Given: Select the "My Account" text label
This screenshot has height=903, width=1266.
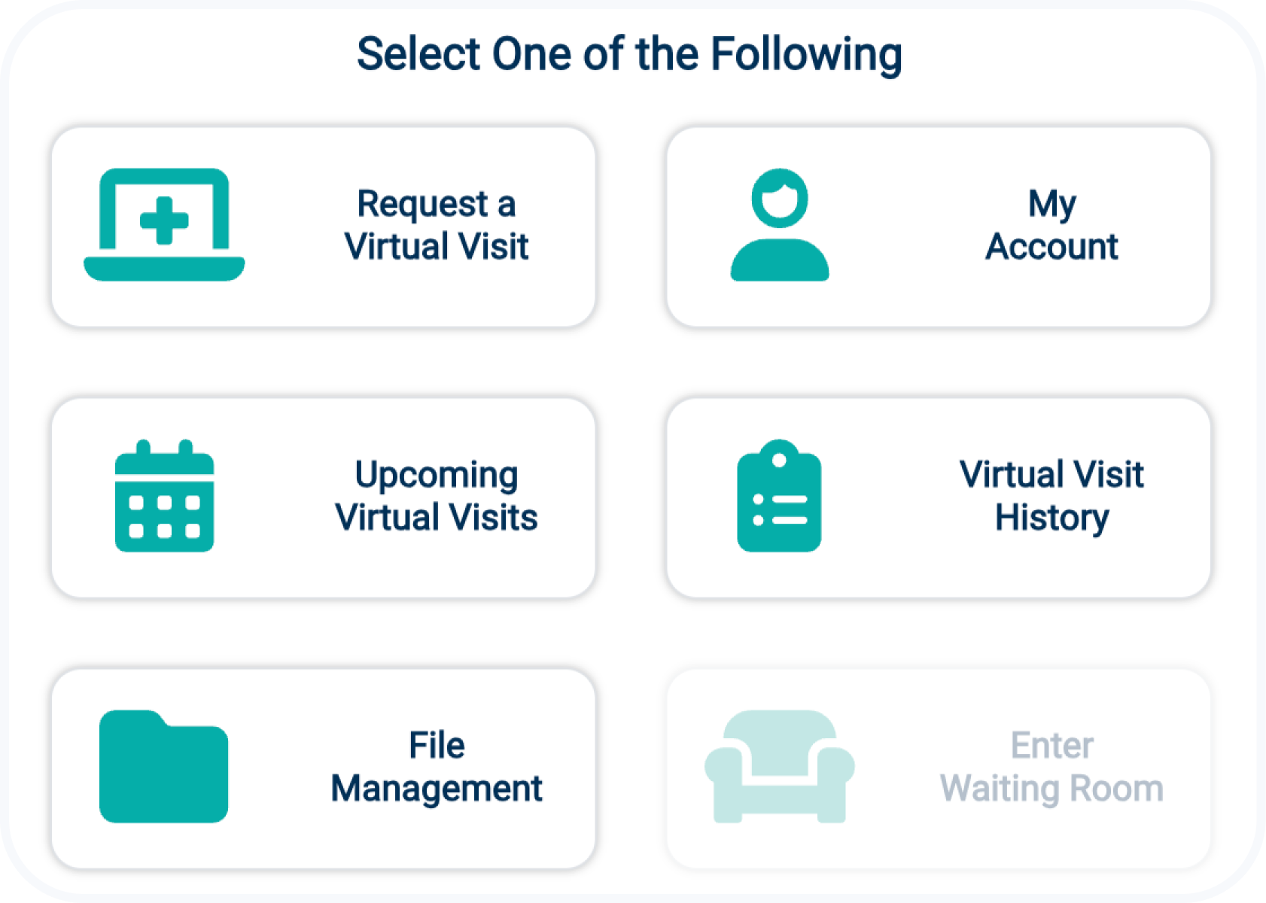Looking at the screenshot, I should pos(1051,225).
